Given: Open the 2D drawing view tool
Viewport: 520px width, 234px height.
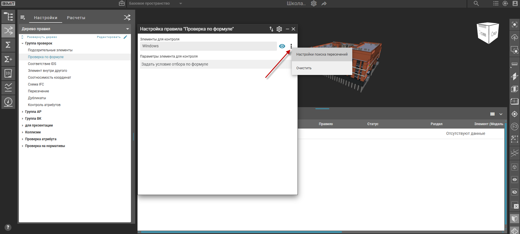Looking at the screenshot, I should click(x=8, y=74).
